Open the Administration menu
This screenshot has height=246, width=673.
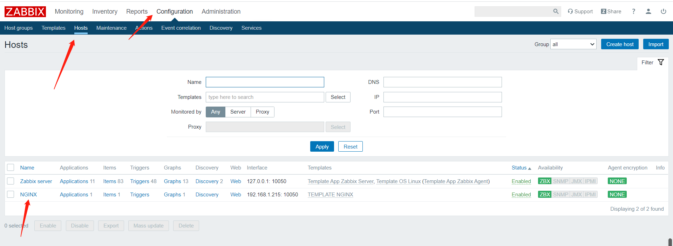pos(221,12)
